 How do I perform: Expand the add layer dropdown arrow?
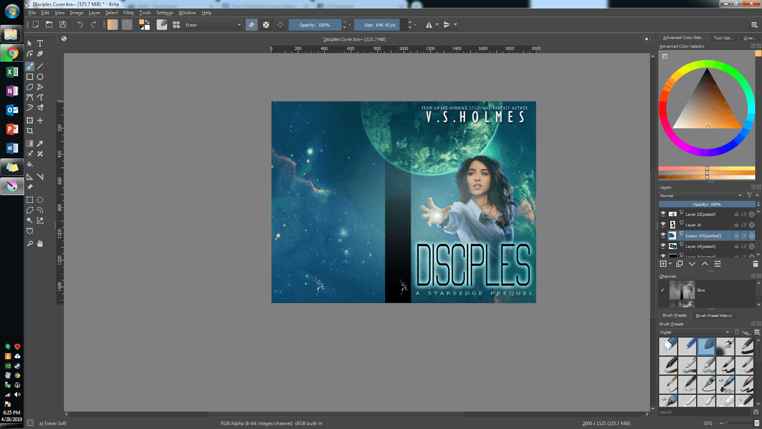pyautogui.click(x=670, y=264)
